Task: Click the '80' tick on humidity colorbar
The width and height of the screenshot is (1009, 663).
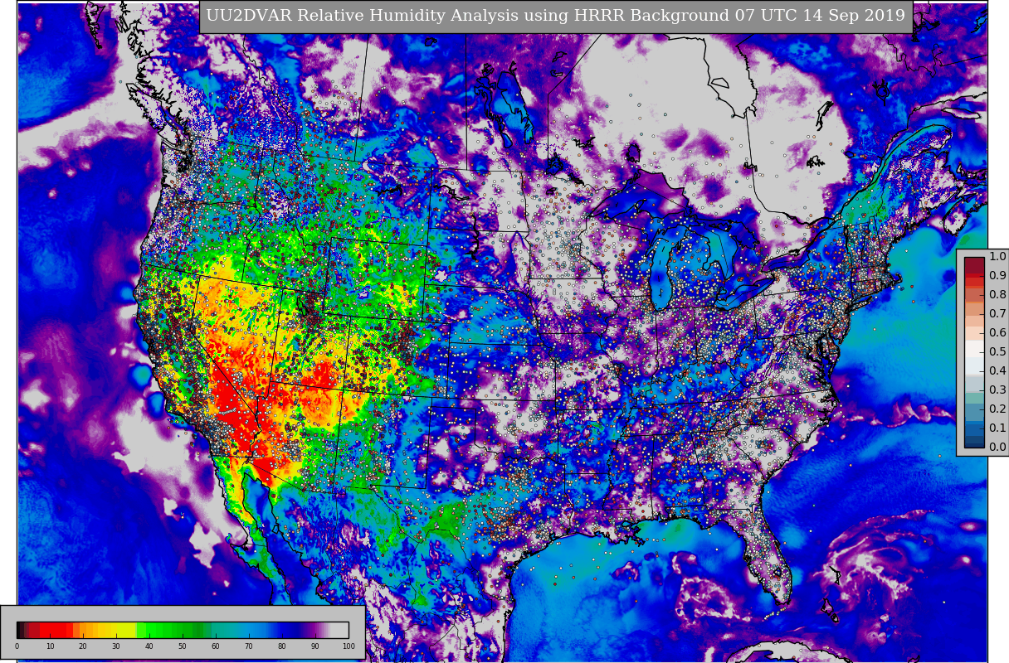Action: (282, 646)
